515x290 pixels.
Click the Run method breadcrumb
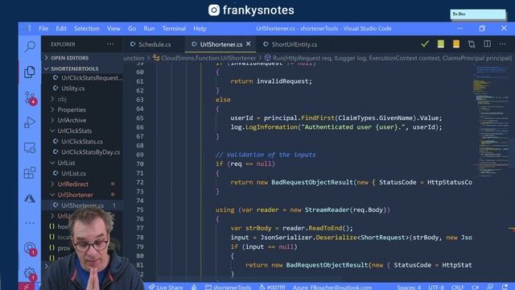(388, 58)
